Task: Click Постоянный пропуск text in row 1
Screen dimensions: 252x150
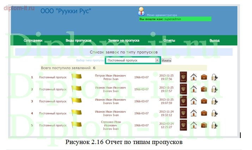Action: [x=53, y=77]
